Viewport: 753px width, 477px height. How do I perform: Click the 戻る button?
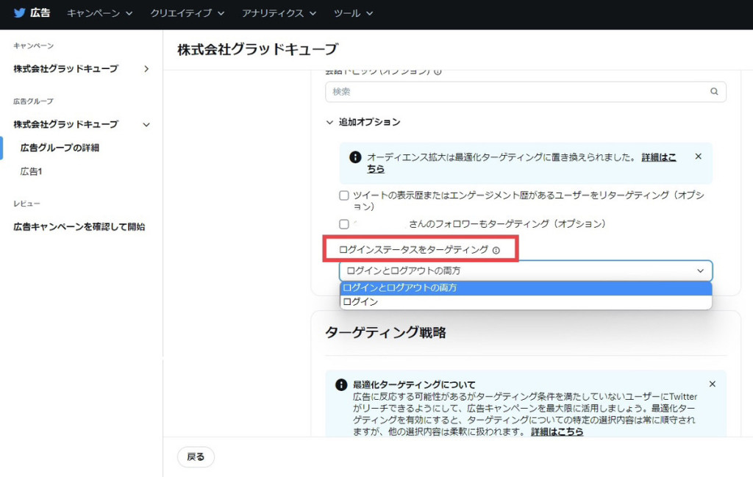[x=196, y=457]
